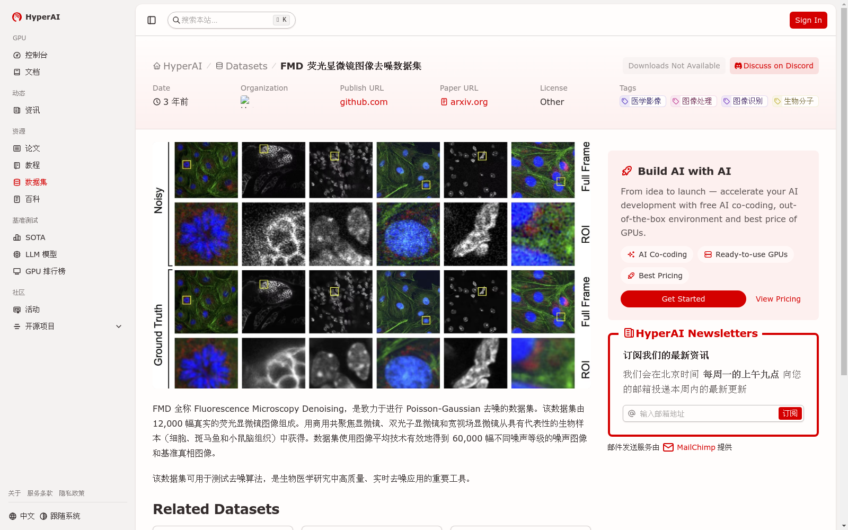Click the Get Started button
848x530 pixels.
coord(683,299)
